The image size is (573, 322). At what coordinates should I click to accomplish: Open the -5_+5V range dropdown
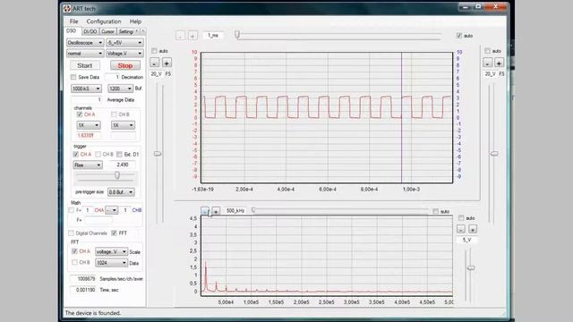(x=124, y=43)
